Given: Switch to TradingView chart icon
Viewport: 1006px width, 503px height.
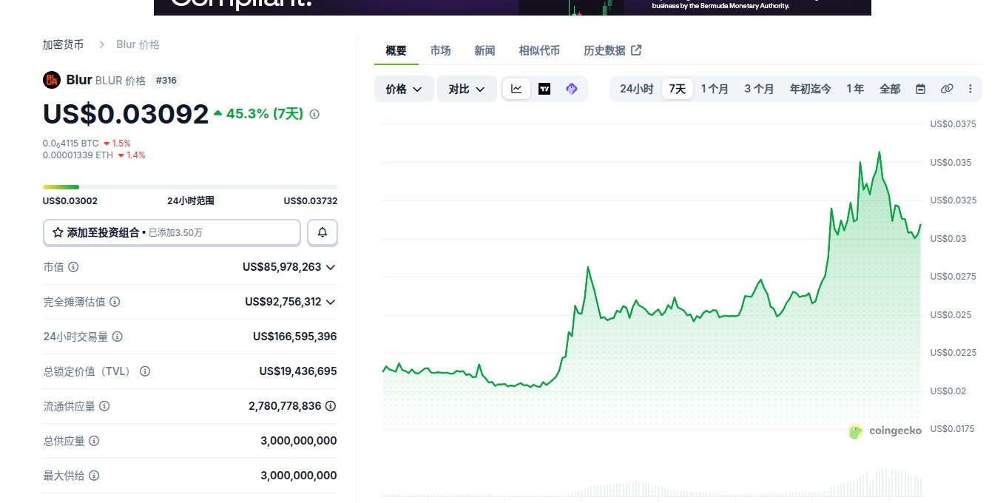Looking at the screenshot, I should (x=544, y=89).
